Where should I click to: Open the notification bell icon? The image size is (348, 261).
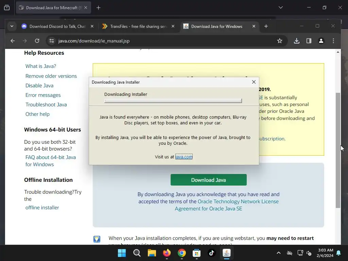pos(339,253)
